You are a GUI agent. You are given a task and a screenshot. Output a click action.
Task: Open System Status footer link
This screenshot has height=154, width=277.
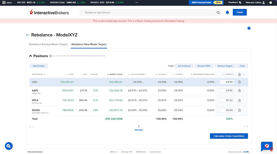(x=155, y=152)
